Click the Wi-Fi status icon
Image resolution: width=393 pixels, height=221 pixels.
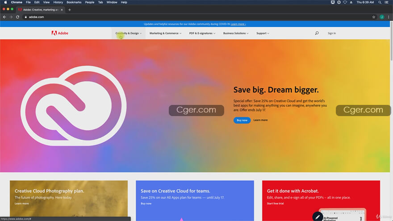345,2
